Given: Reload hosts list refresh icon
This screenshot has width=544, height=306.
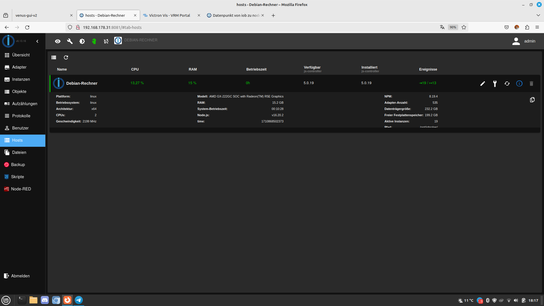Looking at the screenshot, I should (66, 58).
